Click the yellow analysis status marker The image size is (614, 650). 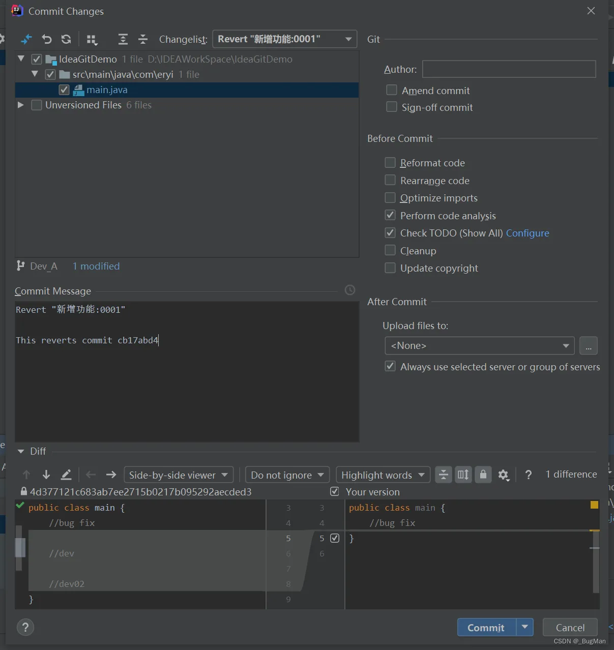click(x=594, y=505)
